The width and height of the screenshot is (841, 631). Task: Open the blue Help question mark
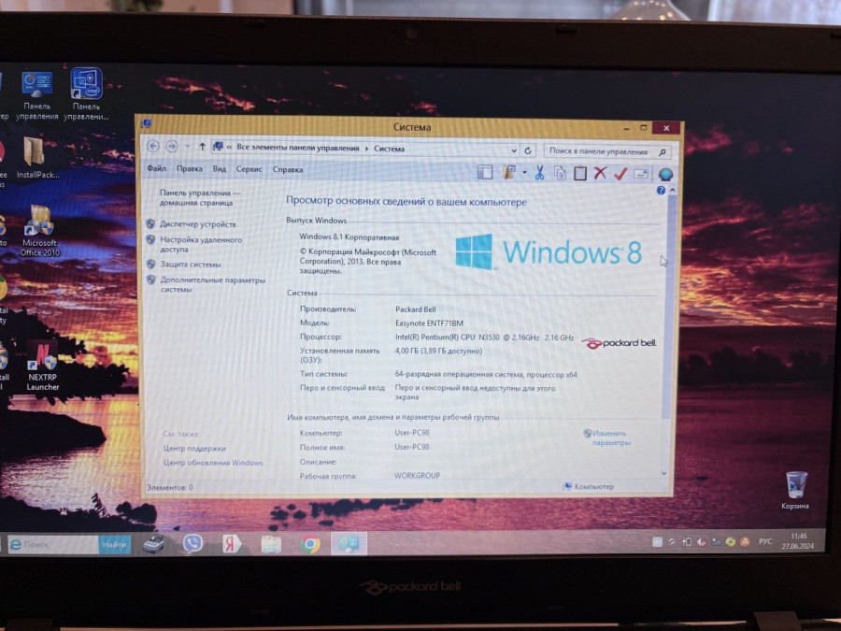[661, 191]
